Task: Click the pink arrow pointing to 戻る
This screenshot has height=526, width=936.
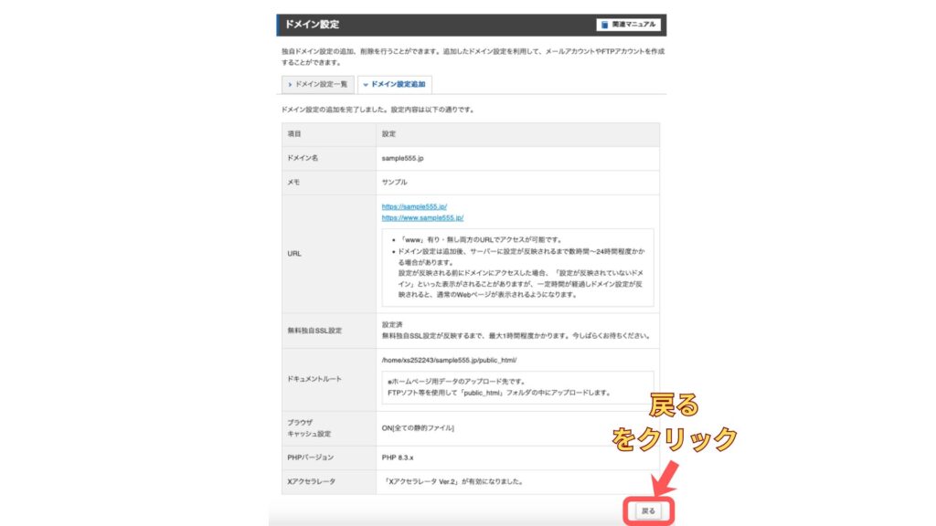Action: coord(663,478)
